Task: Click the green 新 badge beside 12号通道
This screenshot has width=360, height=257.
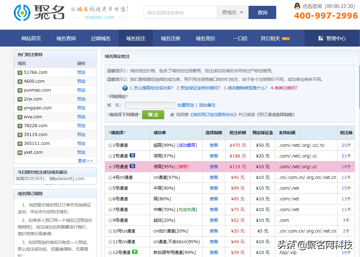Action: (x=135, y=252)
